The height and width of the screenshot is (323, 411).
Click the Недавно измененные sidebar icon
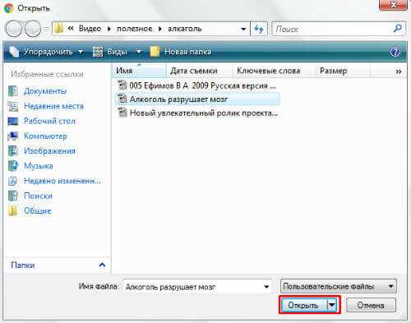(13, 181)
